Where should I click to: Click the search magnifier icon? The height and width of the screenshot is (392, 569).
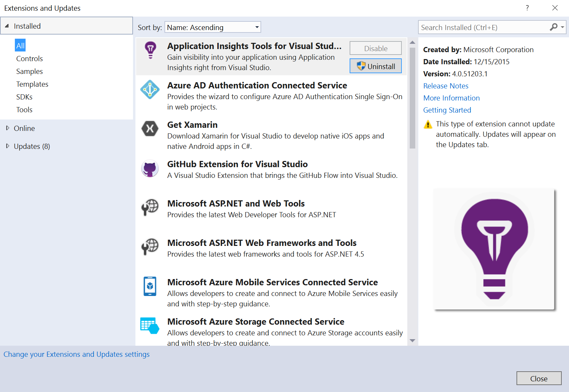(553, 27)
